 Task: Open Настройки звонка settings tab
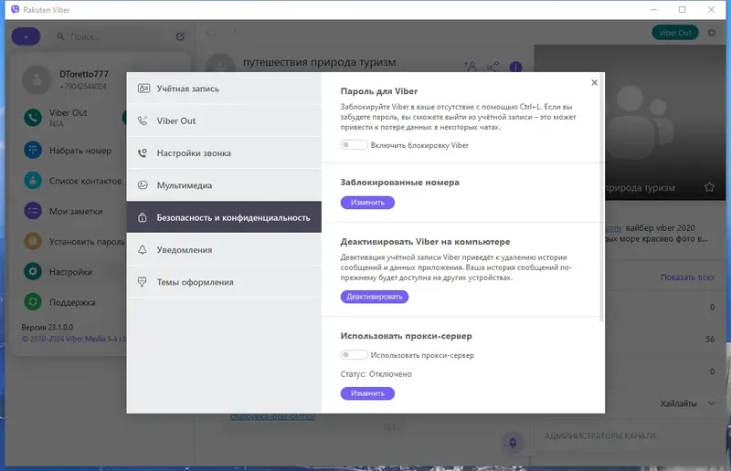tap(224, 152)
